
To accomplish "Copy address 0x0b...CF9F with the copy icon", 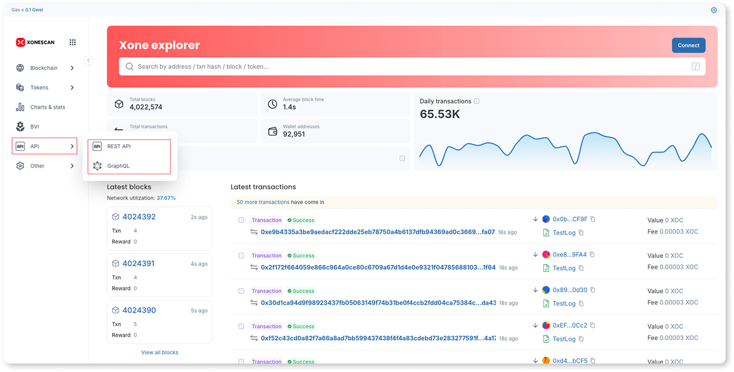I will click(593, 219).
